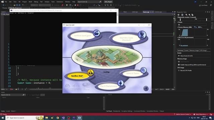214x120 pixels.
Task: Click the reset view icon in Diagnostic Tools
Action: click(x=193, y=15)
